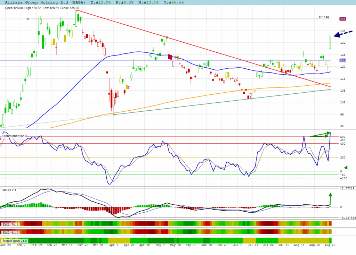The width and height of the screenshot is (356, 255).
Task: Select the green trendline anchor at April low
Action: [114, 114]
